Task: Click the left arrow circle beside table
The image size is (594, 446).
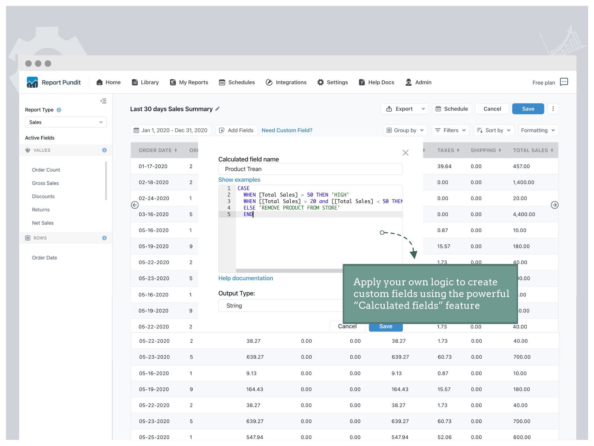Action: [x=135, y=205]
